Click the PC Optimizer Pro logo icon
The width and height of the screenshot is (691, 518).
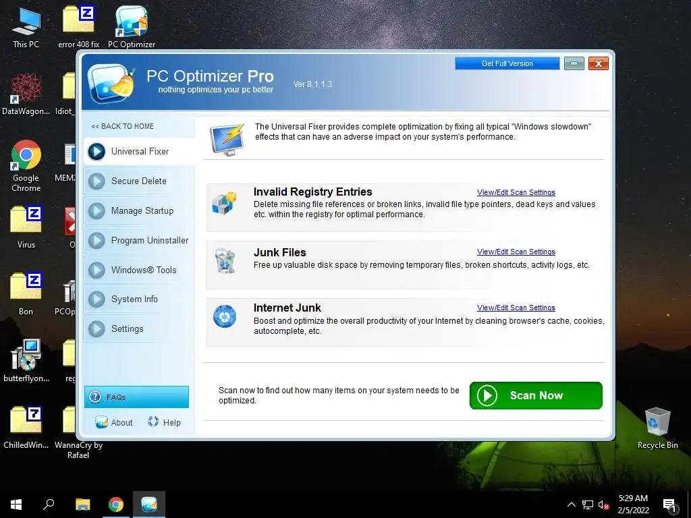point(111,82)
